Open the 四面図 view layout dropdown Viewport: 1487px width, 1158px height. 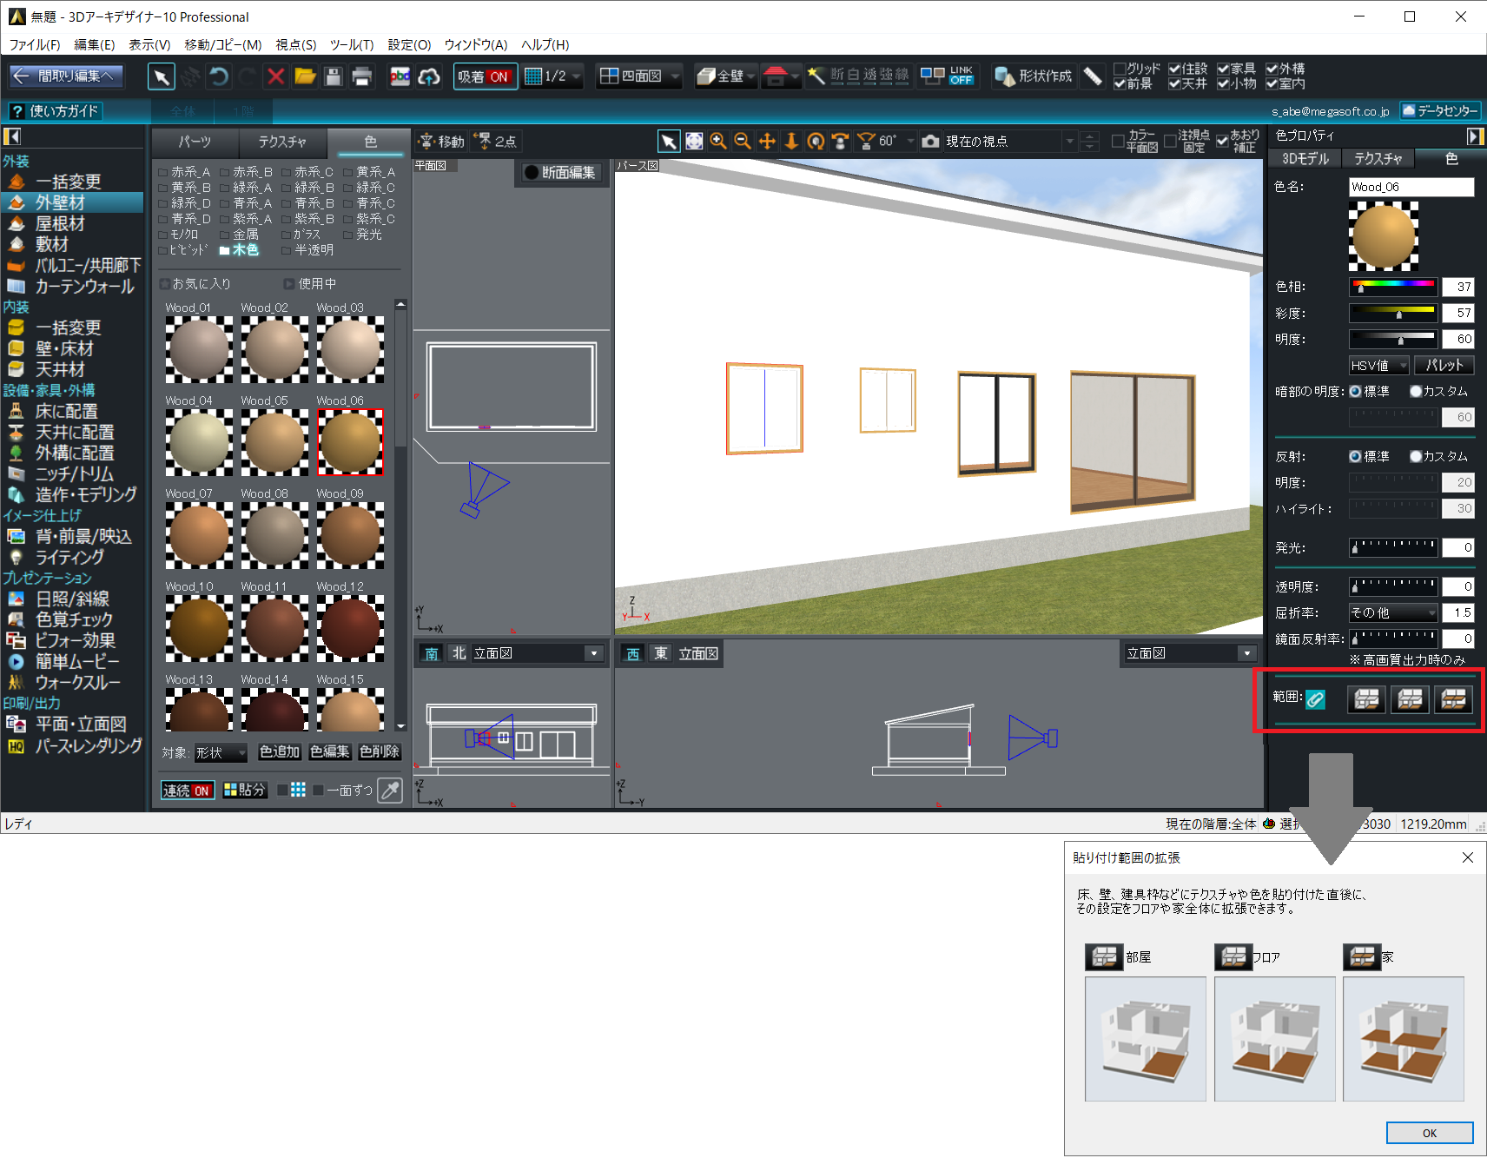(675, 76)
